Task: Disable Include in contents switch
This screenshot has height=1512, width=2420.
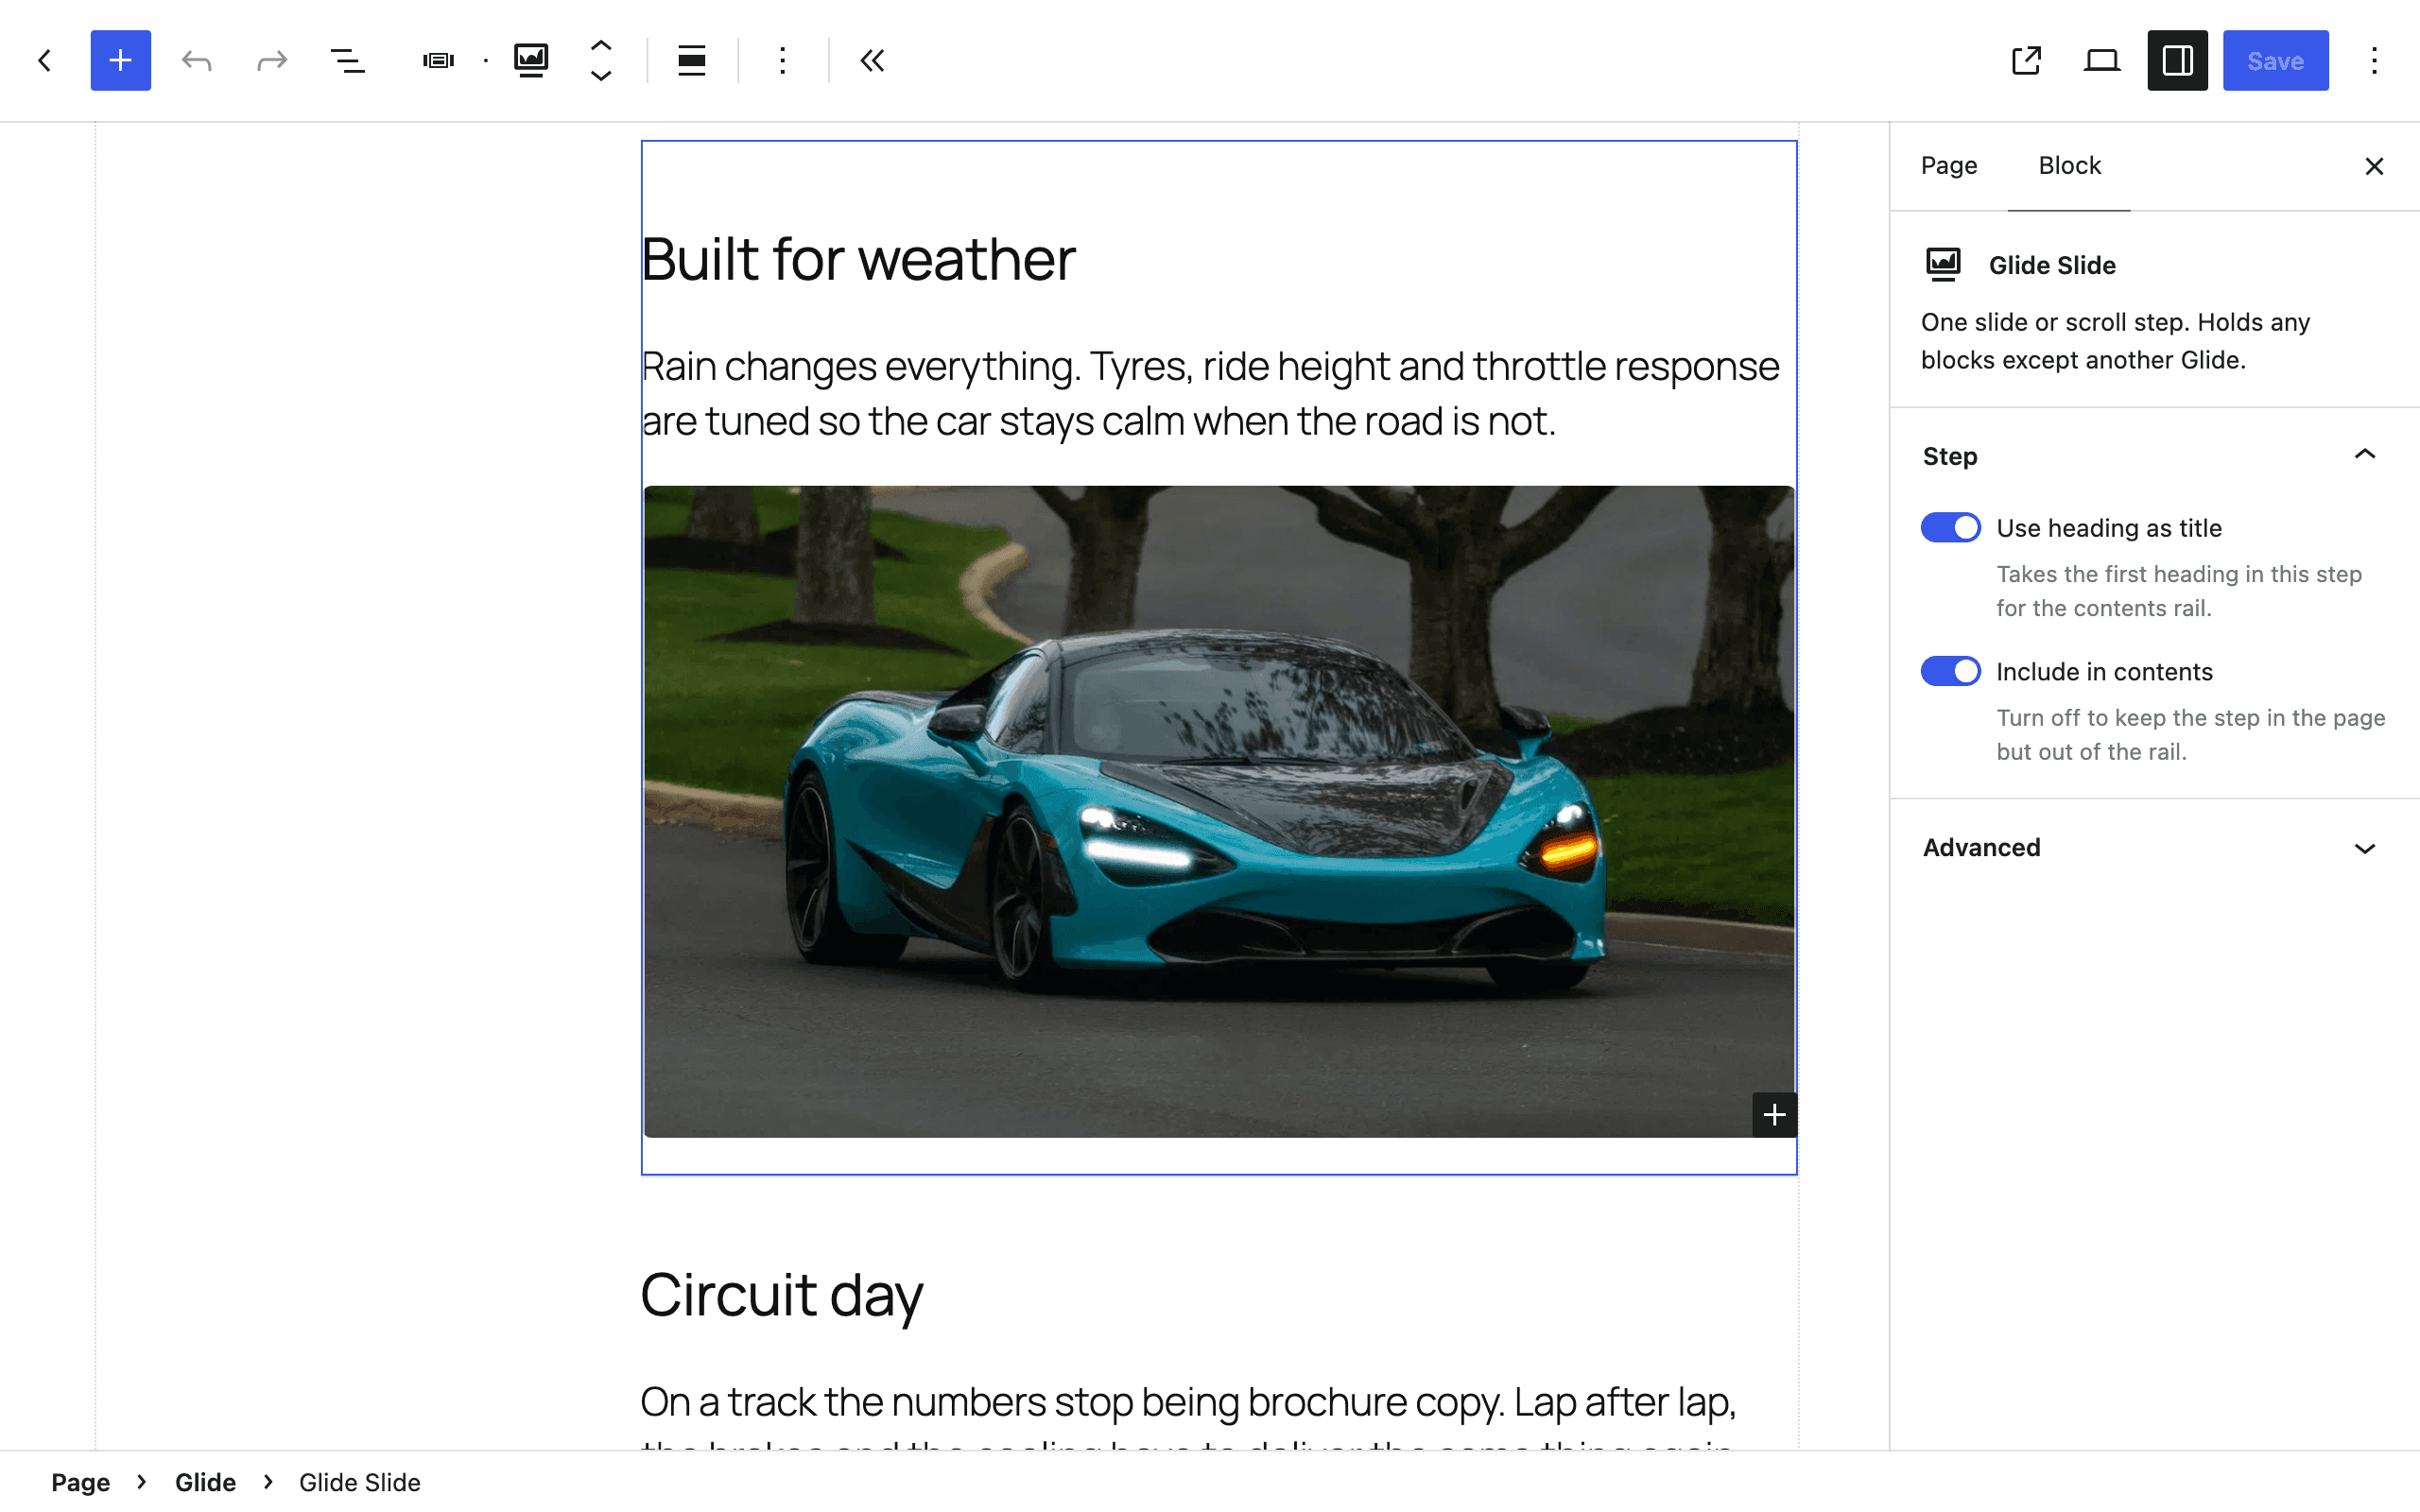Action: click(x=1950, y=671)
